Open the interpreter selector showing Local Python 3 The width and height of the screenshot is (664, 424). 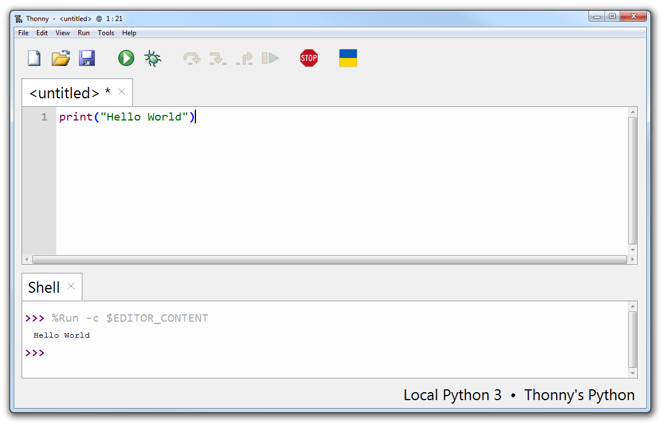(519, 395)
